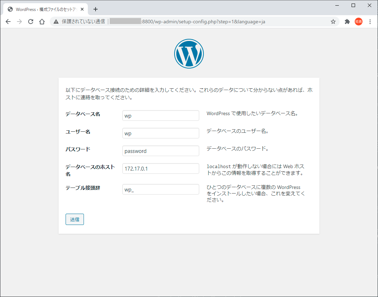Click the 保護されていない通信 security label
The width and height of the screenshot is (378, 297).
click(x=83, y=22)
